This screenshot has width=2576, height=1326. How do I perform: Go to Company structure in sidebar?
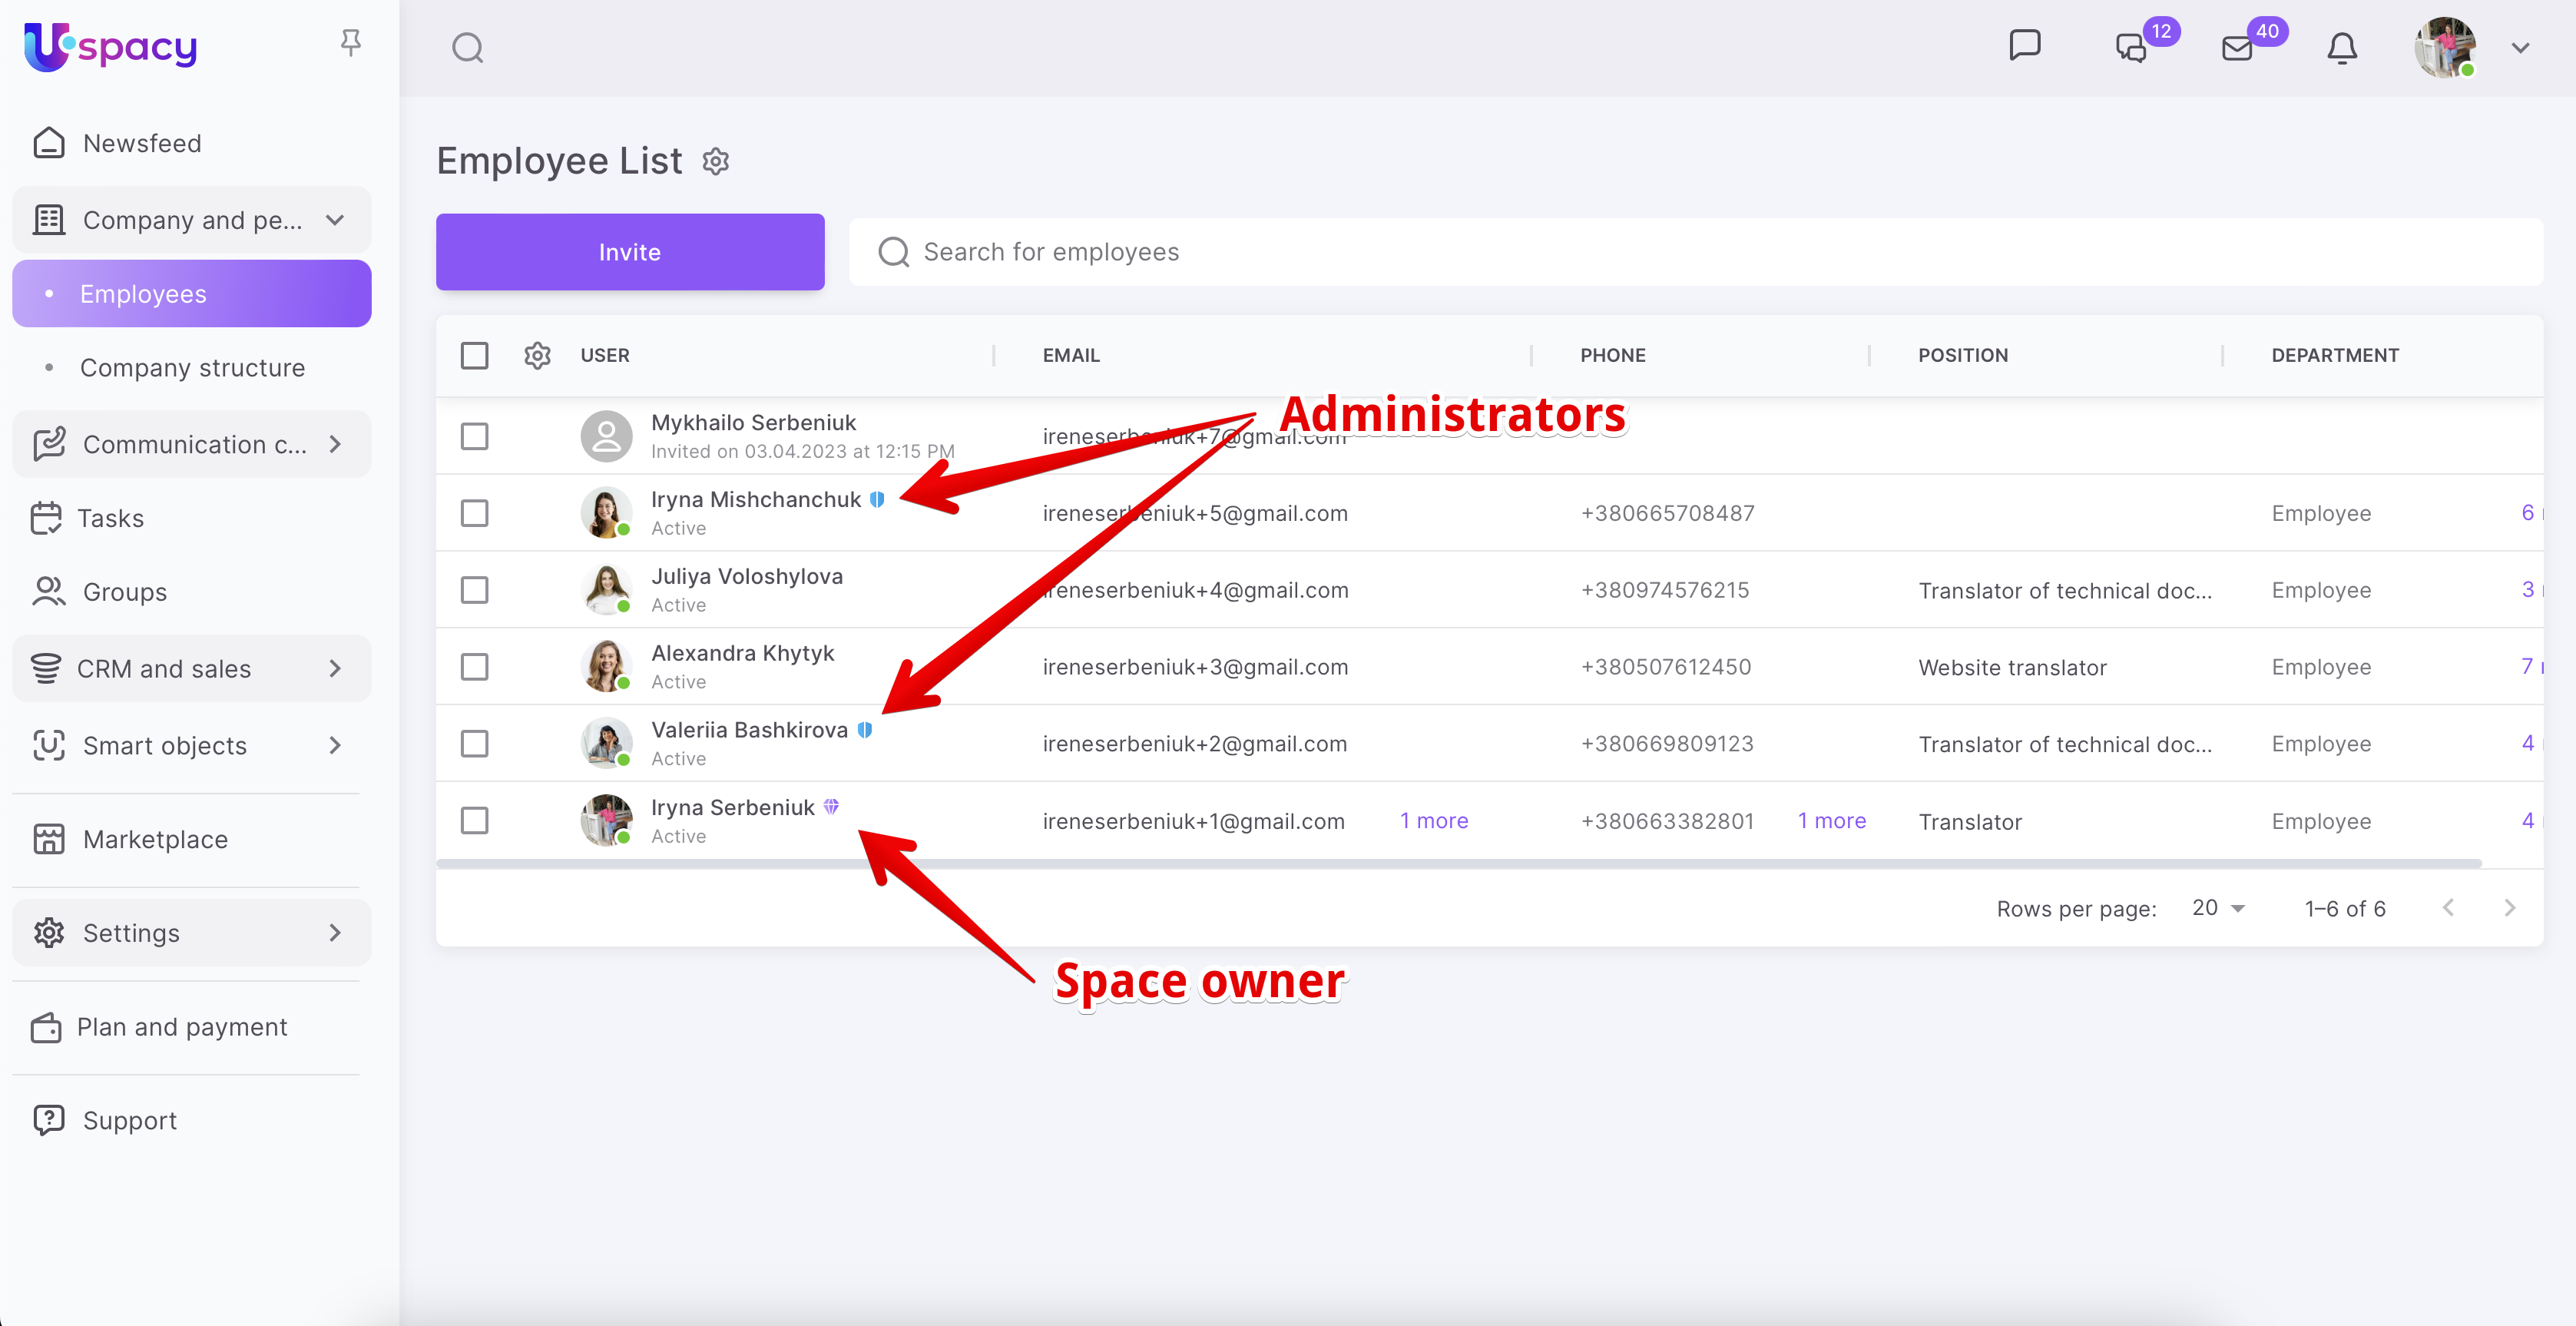pyautogui.click(x=192, y=368)
